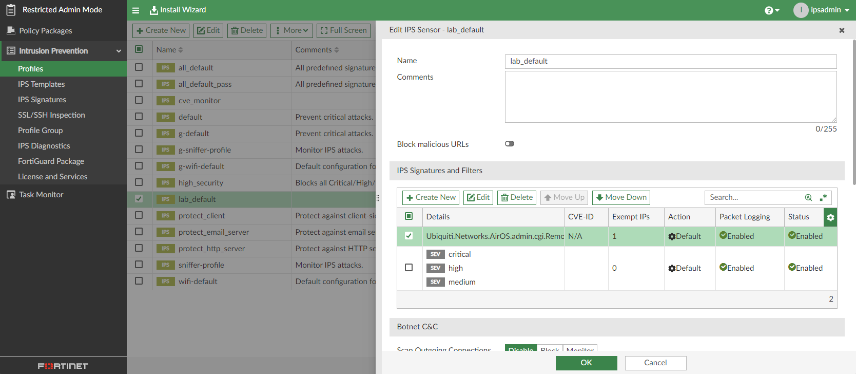This screenshot has height=374, width=856.
Task: Collapse the Intrusion Prevention section
Action: 119,51
